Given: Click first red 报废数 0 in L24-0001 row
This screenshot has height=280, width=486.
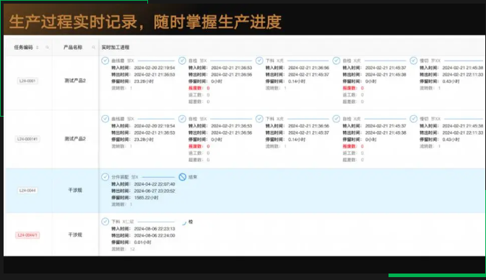Looking at the screenshot, I should click(x=199, y=88).
